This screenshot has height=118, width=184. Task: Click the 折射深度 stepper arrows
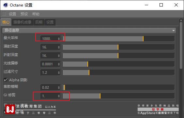click(x=59, y=56)
